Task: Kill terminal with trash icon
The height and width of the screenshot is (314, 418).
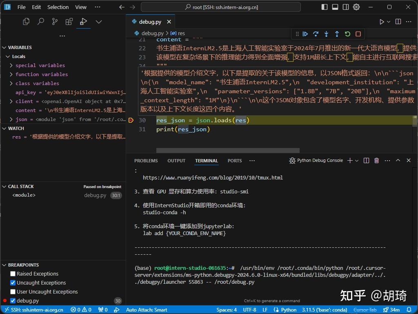Action: [x=377, y=160]
